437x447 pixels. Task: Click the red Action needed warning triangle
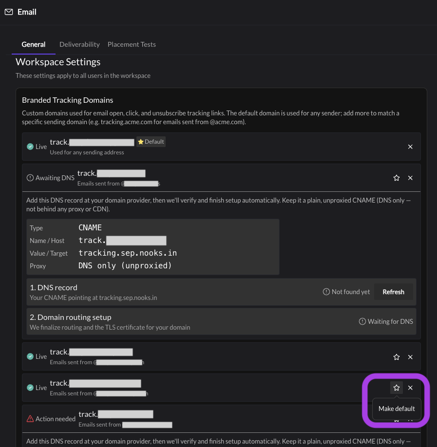(x=30, y=419)
